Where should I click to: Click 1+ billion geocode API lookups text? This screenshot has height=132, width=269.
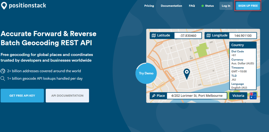45,79
